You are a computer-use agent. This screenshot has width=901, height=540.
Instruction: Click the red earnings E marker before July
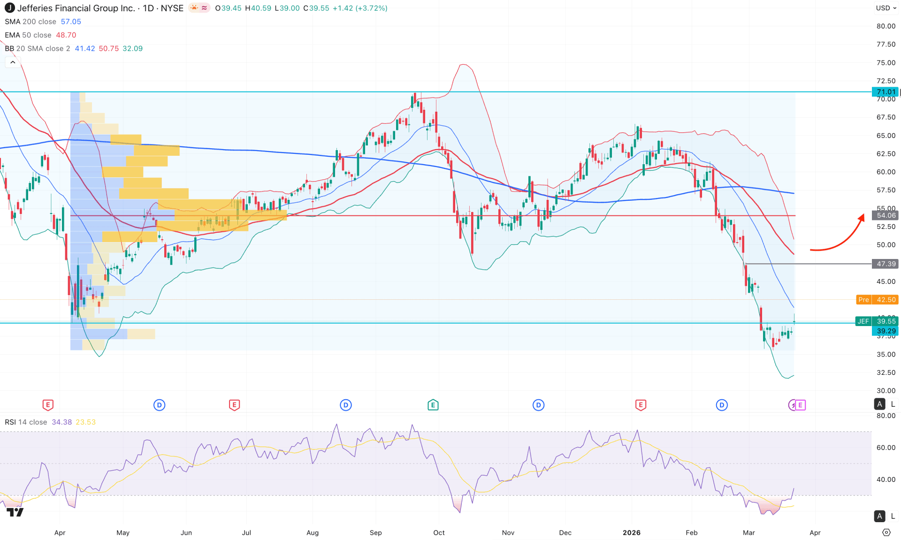pos(234,405)
